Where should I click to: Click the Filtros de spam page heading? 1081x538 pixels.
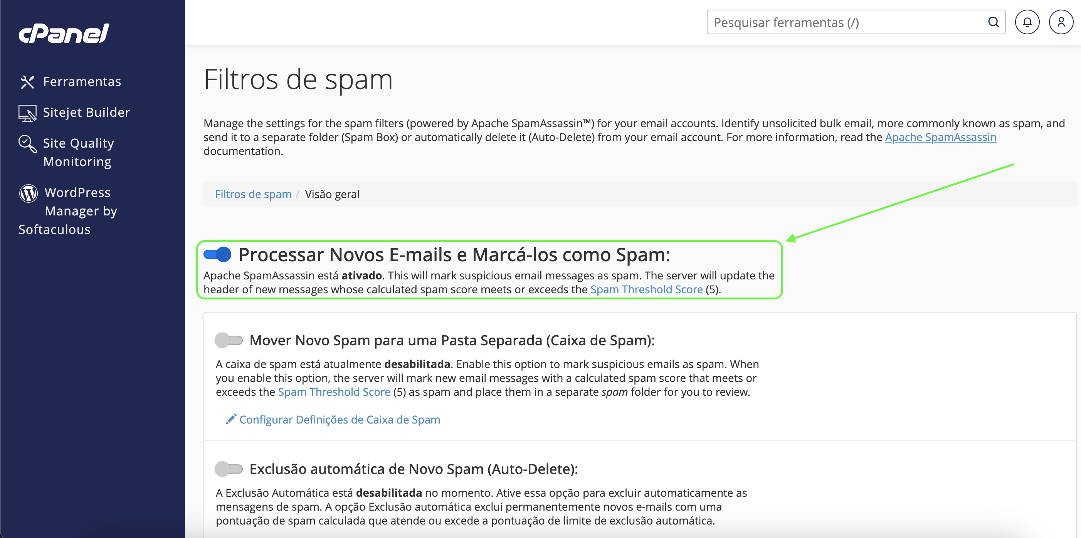tap(298, 79)
